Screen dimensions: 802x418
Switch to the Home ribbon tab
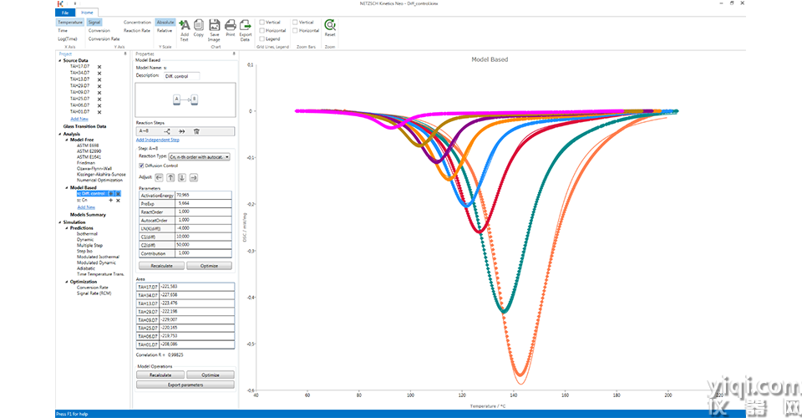tap(88, 13)
